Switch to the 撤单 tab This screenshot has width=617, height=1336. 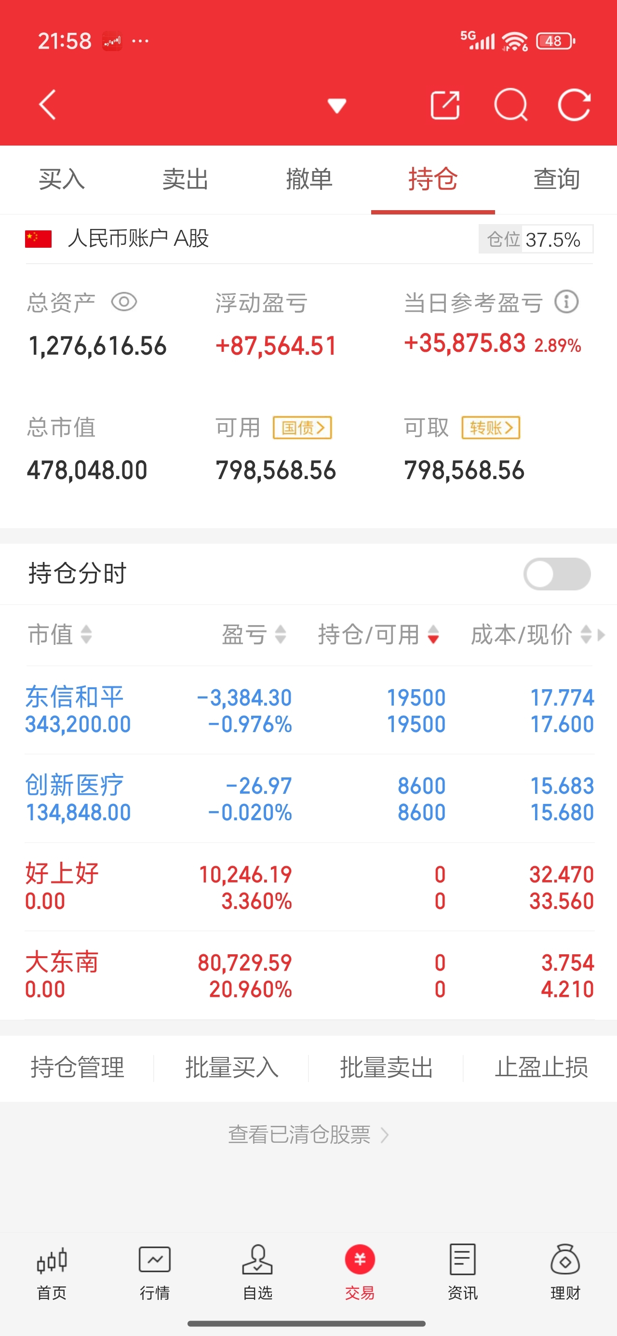(x=309, y=179)
